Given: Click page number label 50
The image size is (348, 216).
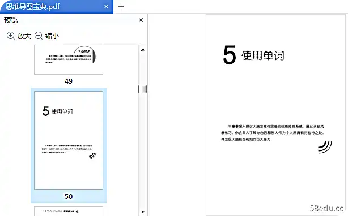Looking at the screenshot, I should click(69, 197).
